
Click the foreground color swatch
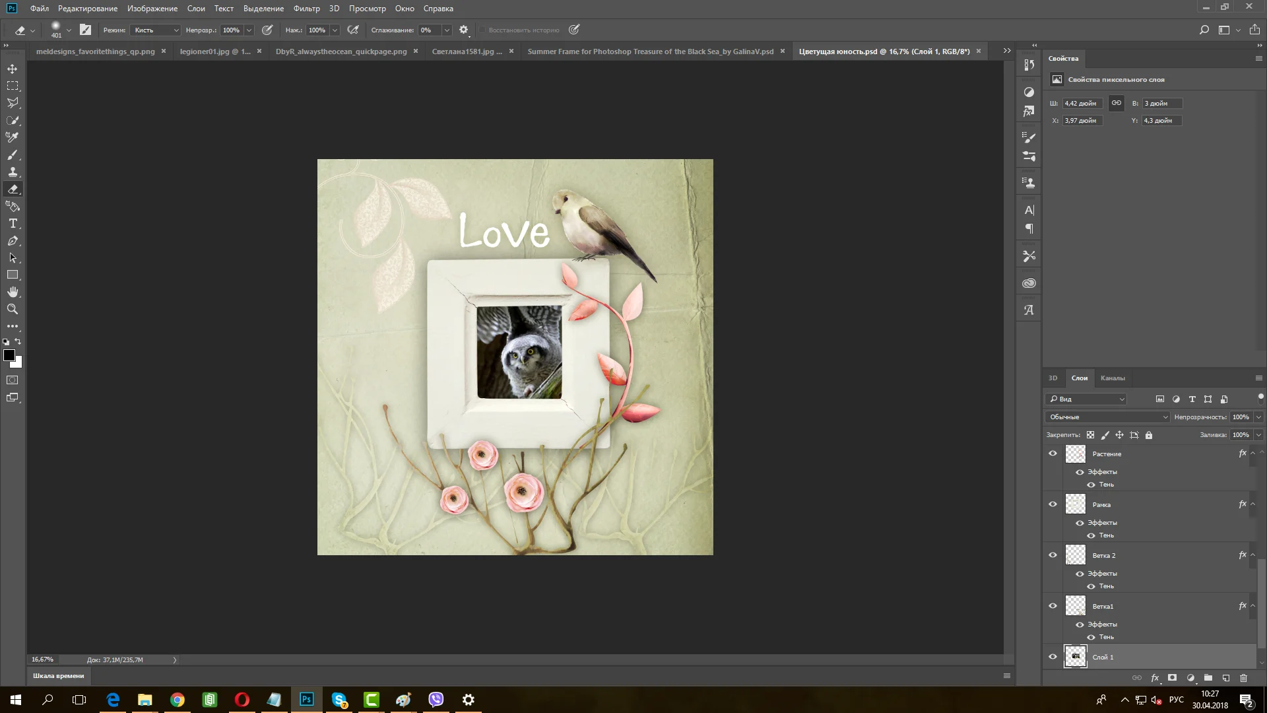pyautogui.click(x=9, y=356)
